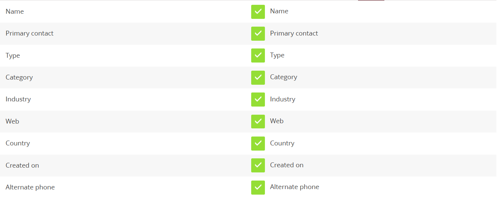This screenshot has width=502, height=212.
Task: Toggle the Primary contact checkbox
Action: coord(258,33)
